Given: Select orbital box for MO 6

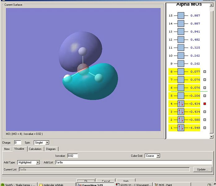Looking at the screenshot, I should point(181,88).
